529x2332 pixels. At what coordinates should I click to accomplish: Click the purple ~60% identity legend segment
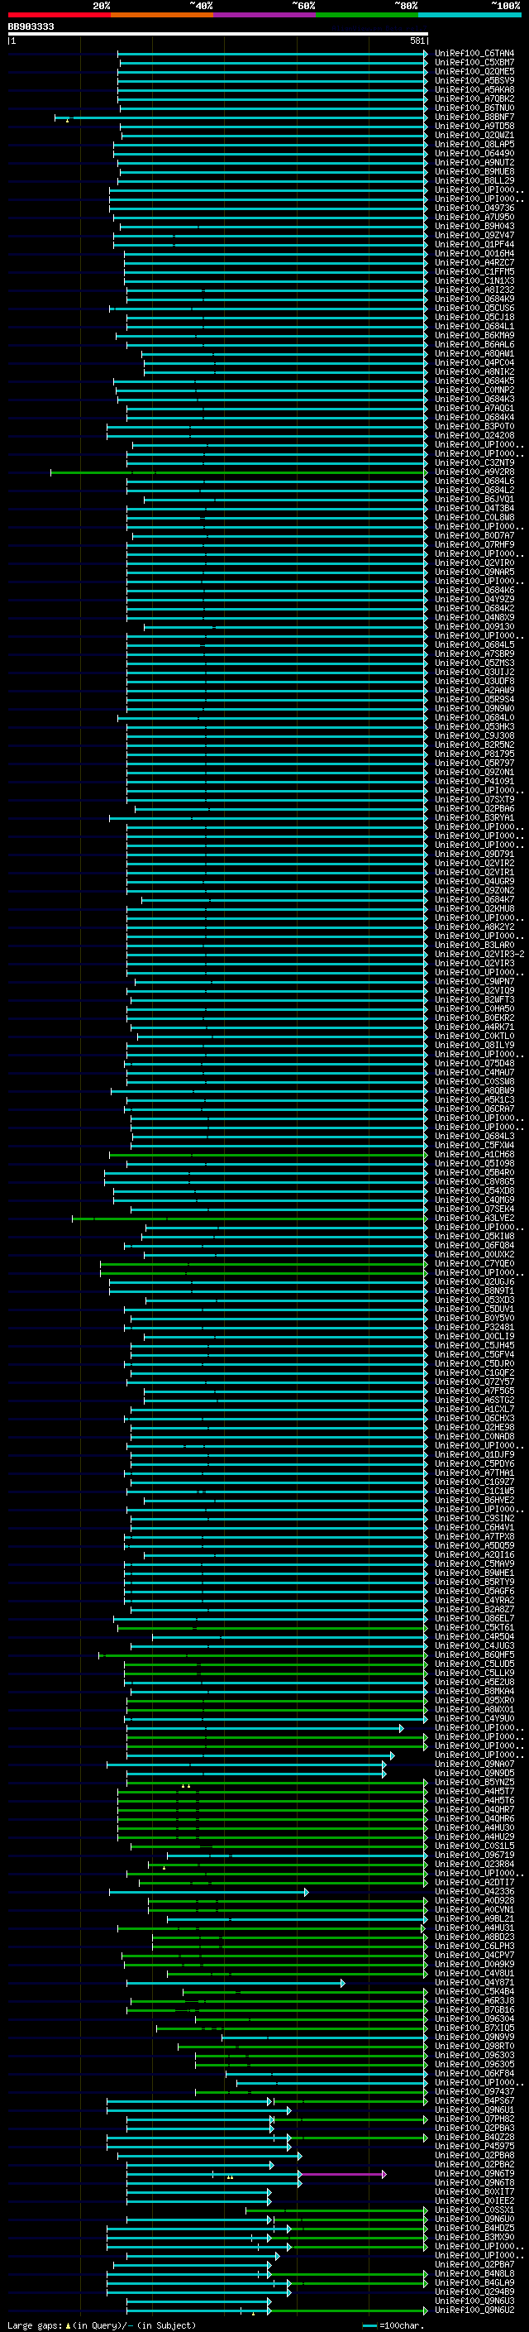click(264, 15)
